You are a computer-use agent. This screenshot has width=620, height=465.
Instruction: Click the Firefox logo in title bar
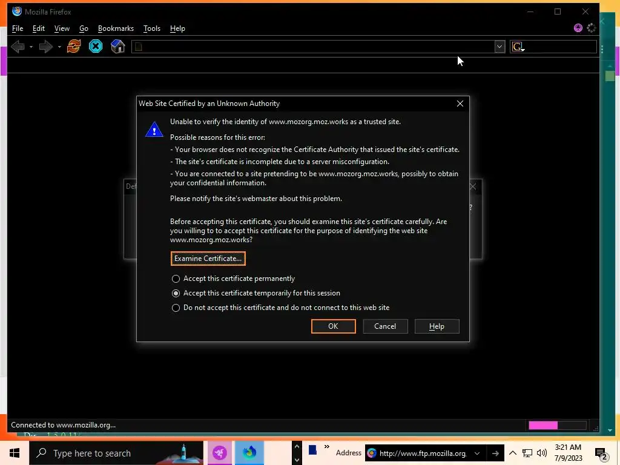[x=16, y=11]
